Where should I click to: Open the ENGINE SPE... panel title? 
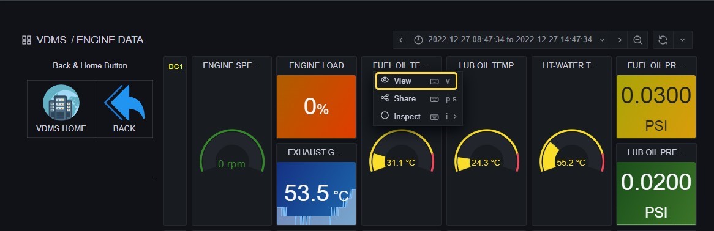pos(231,65)
